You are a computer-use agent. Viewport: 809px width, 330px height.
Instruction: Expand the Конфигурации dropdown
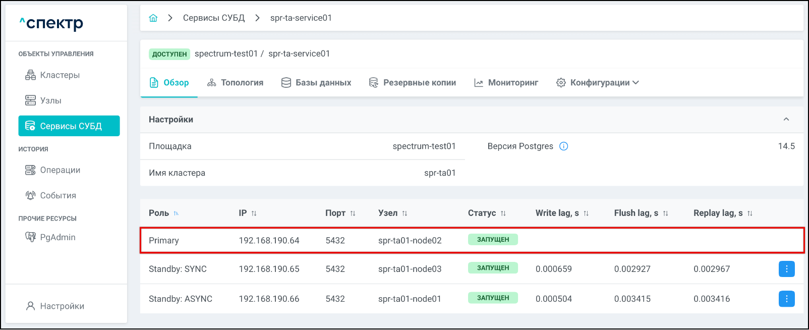pyautogui.click(x=598, y=83)
